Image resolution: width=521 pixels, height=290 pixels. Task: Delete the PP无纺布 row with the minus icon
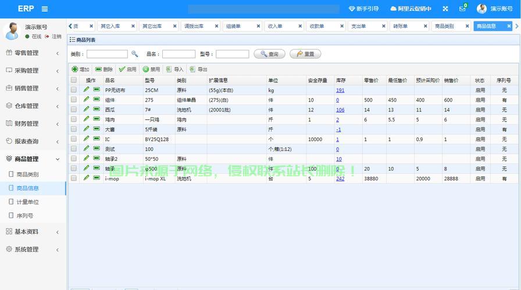click(97, 89)
